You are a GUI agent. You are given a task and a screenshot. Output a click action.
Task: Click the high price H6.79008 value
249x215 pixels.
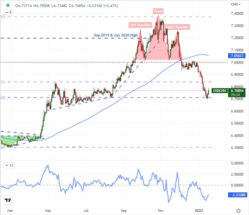[42, 6]
